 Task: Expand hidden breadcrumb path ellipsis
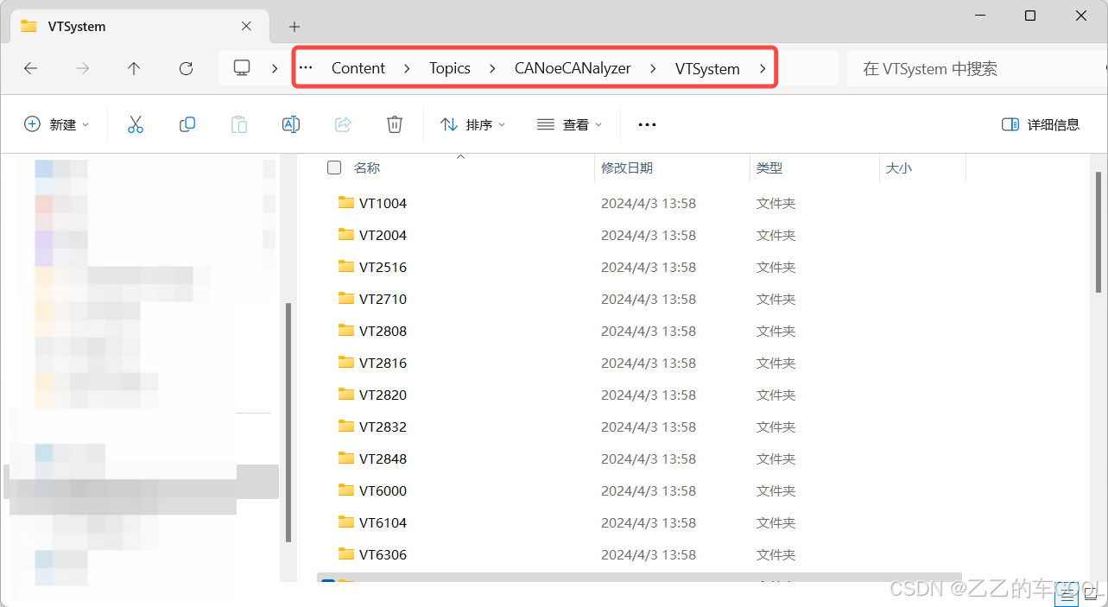tap(306, 68)
